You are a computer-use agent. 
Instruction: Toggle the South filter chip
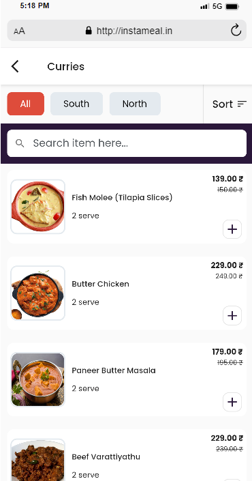click(76, 104)
